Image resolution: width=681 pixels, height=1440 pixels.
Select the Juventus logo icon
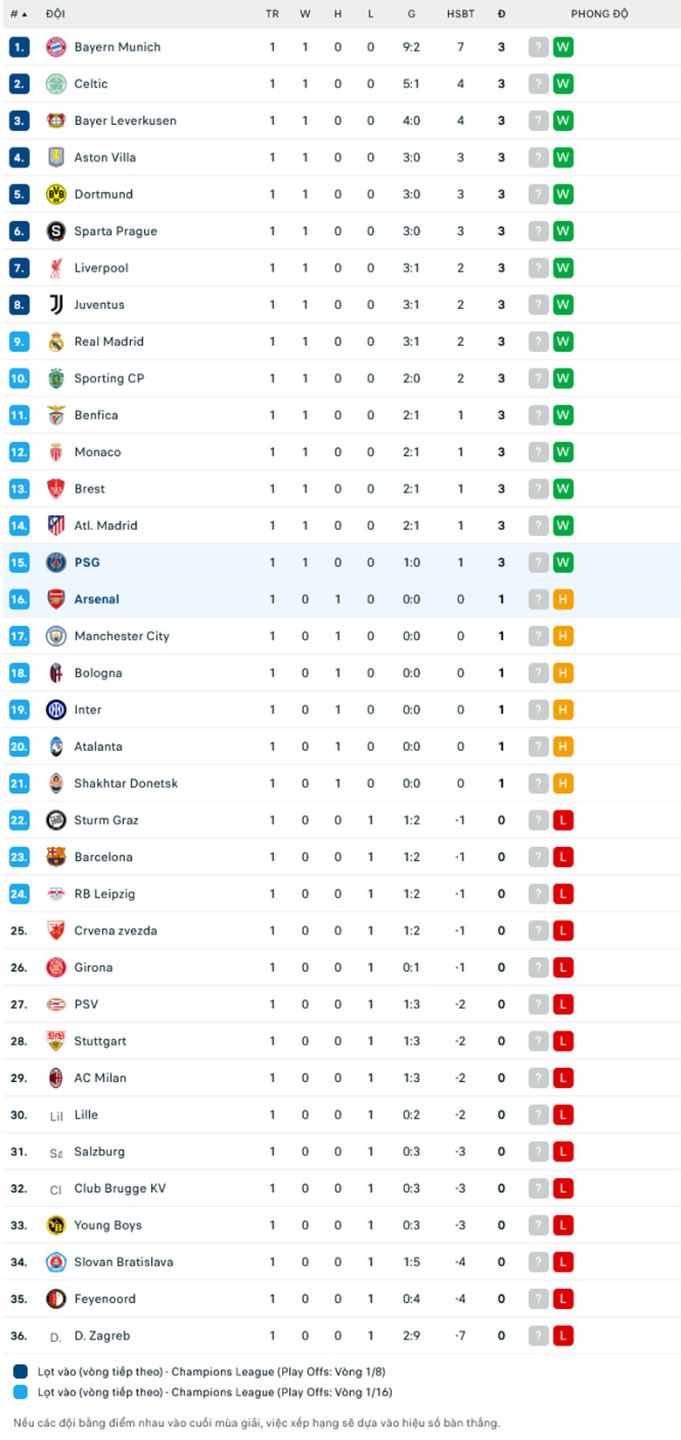click(x=56, y=305)
